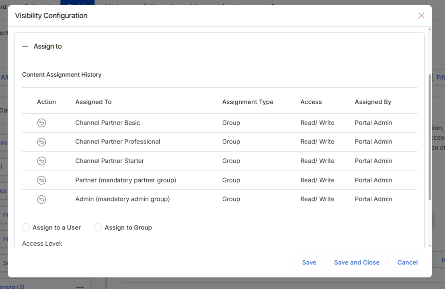445x289 pixels.
Task: Click the Save button
Action: pos(309,262)
